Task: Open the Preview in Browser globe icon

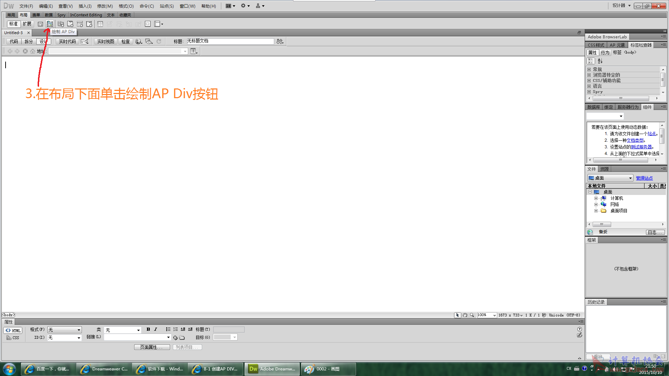Action: point(139,41)
